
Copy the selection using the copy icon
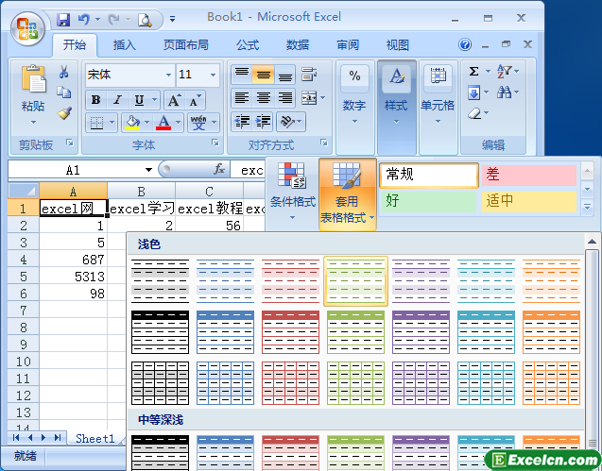(63, 93)
